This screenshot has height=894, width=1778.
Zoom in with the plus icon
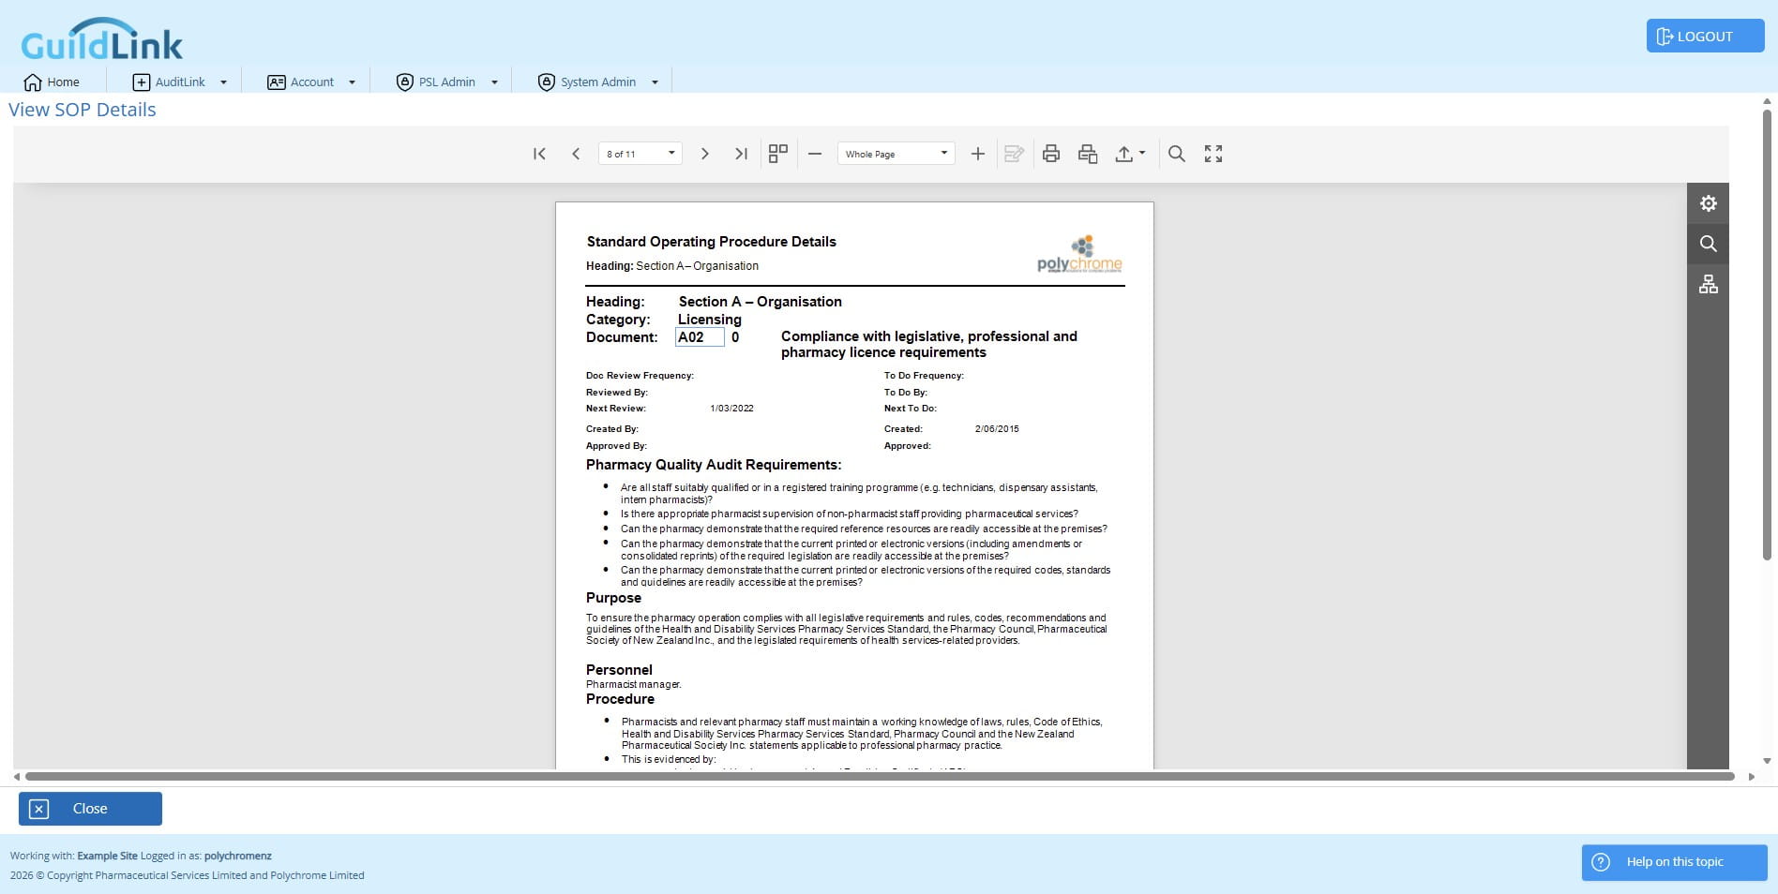click(x=977, y=154)
